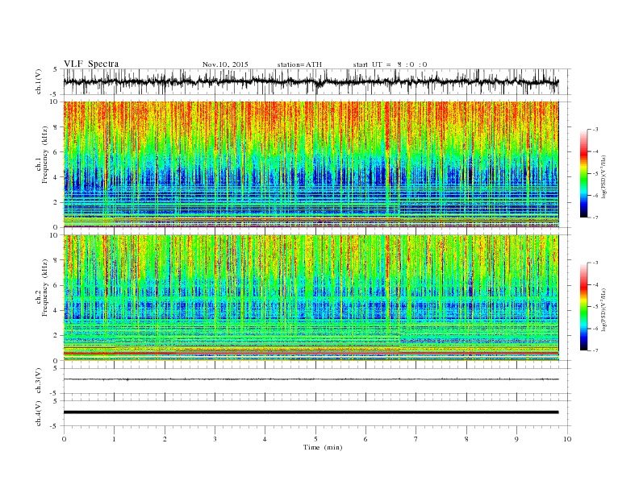Select the ch.1 "Frequency (kHz)" axis label

(45, 155)
